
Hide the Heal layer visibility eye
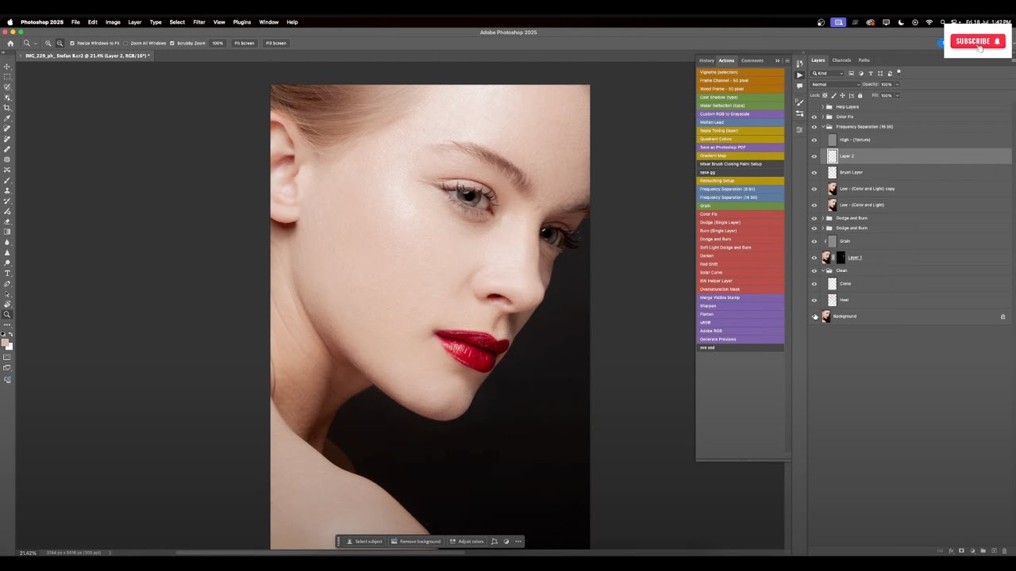[x=814, y=300]
